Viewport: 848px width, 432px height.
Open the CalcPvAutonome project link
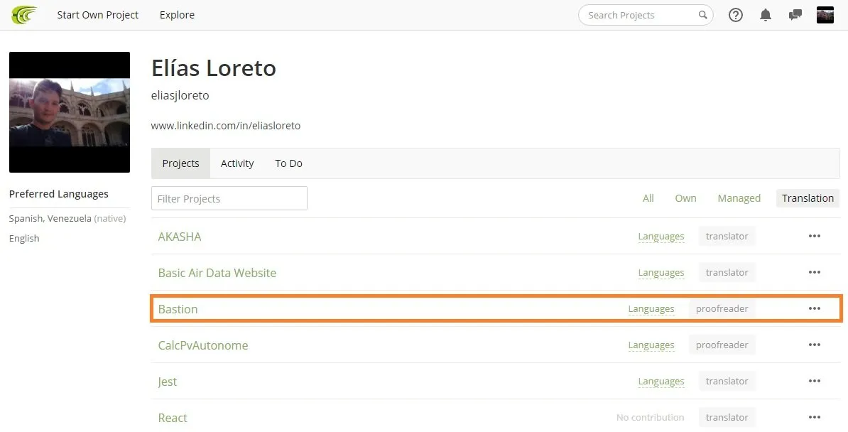203,345
